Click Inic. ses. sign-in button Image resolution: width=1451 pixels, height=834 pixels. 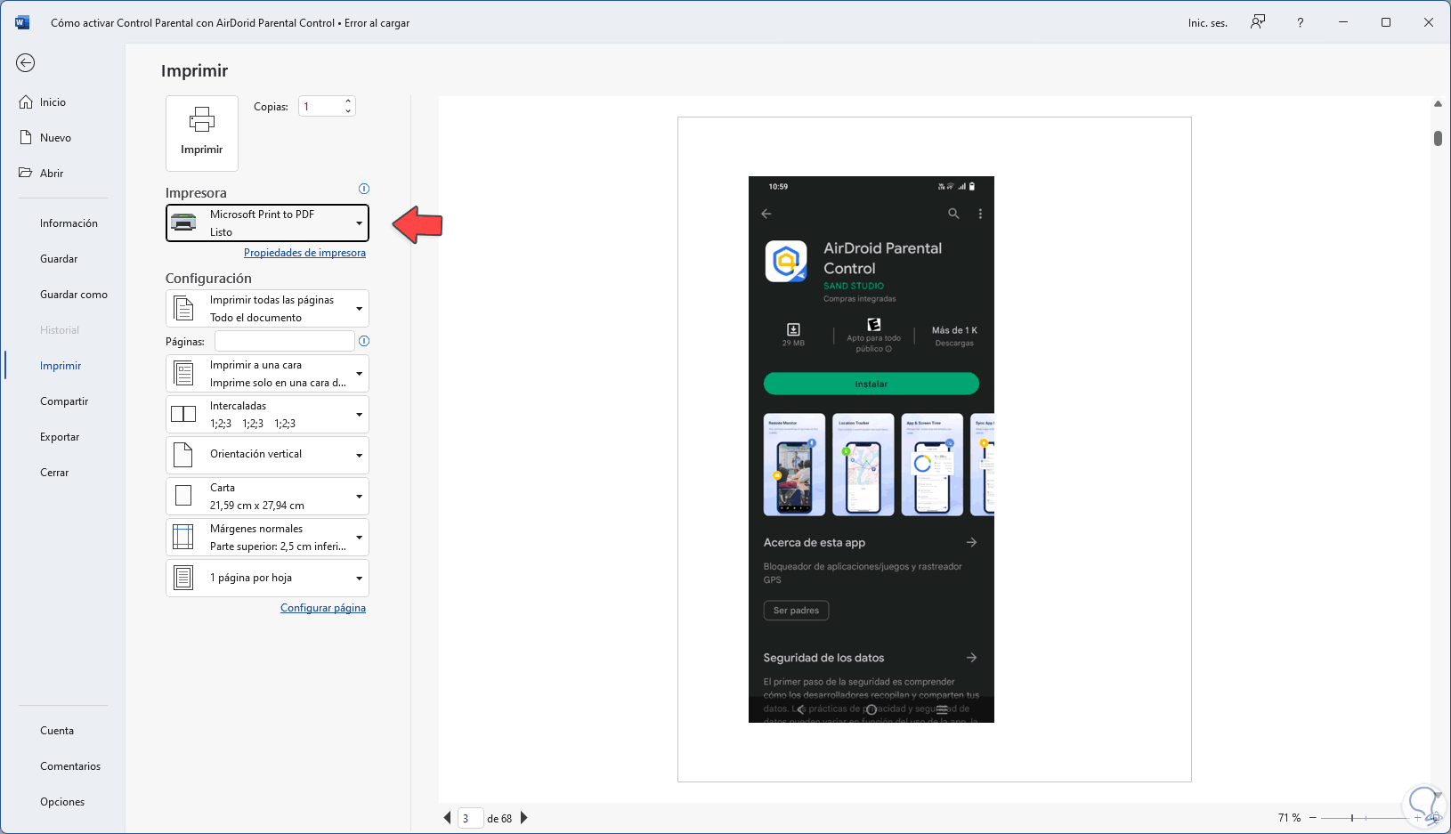click(1208, 23)
